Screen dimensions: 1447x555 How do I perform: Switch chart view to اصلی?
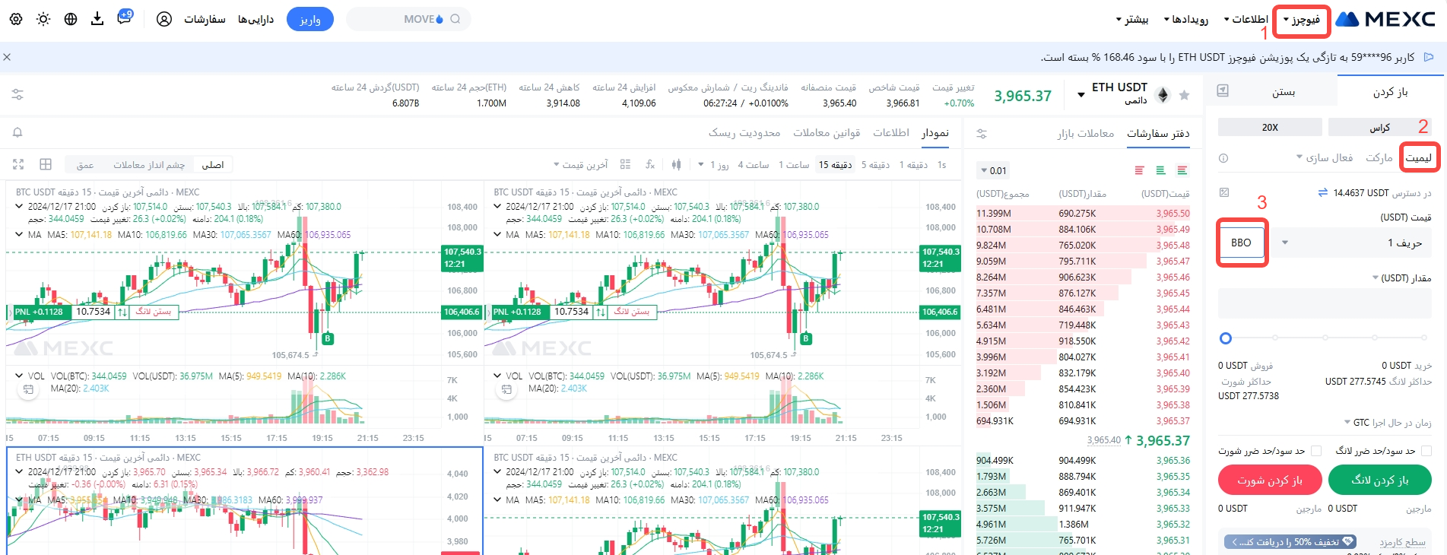point(213,165)
